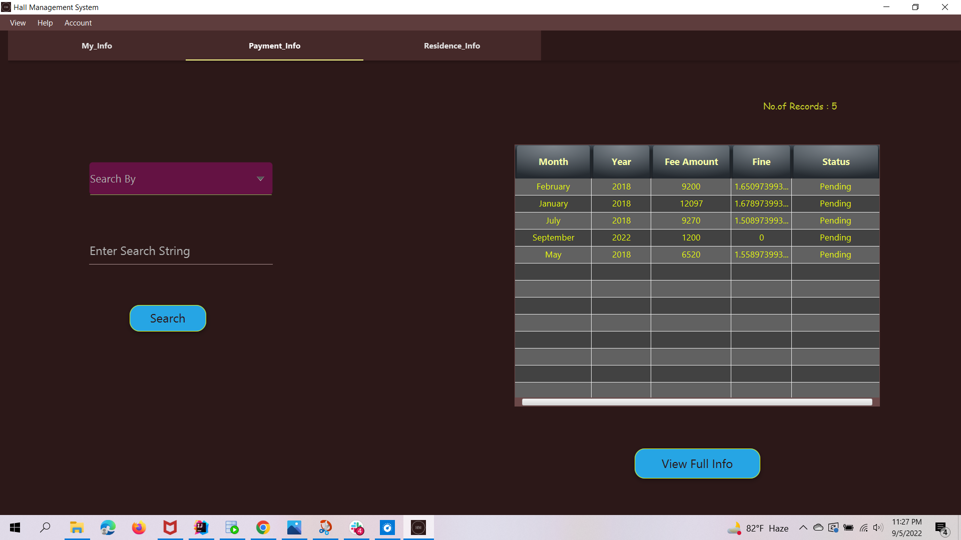Click the Hall Management System taskbar icon
The width and height of the screenshot is (961, 540).
(418, 527)
